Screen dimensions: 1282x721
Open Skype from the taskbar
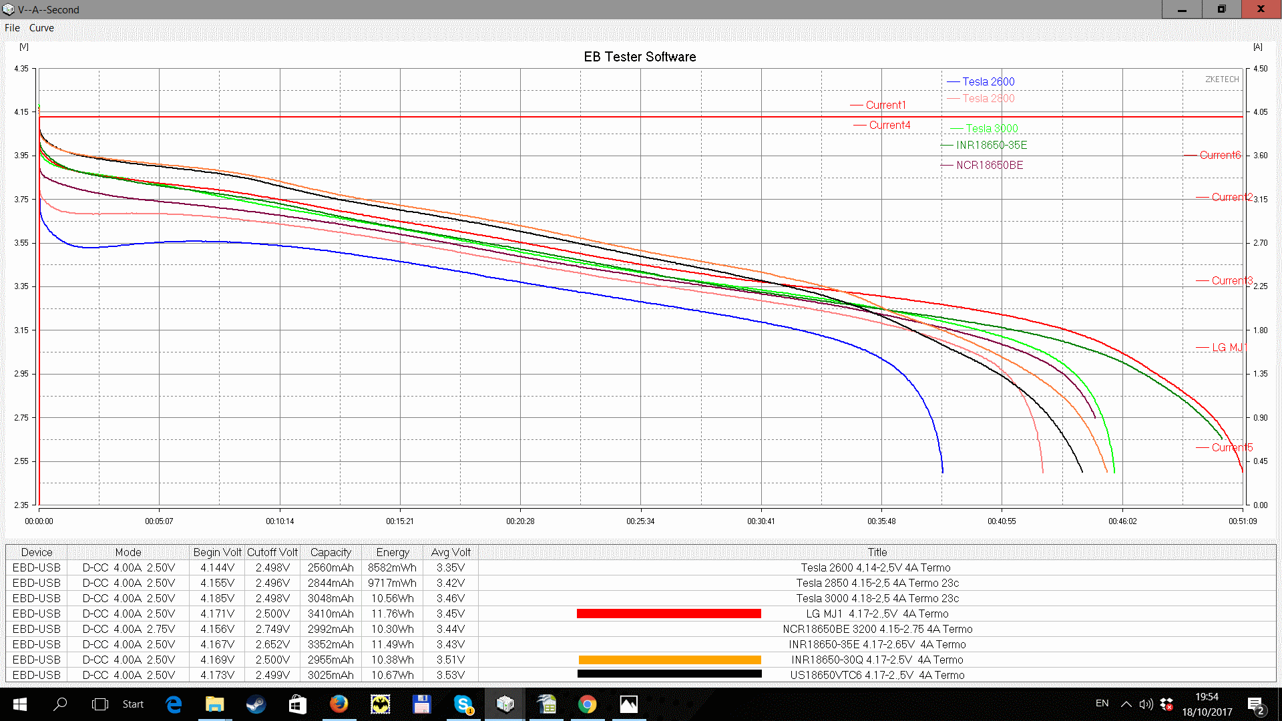(463, 704)
